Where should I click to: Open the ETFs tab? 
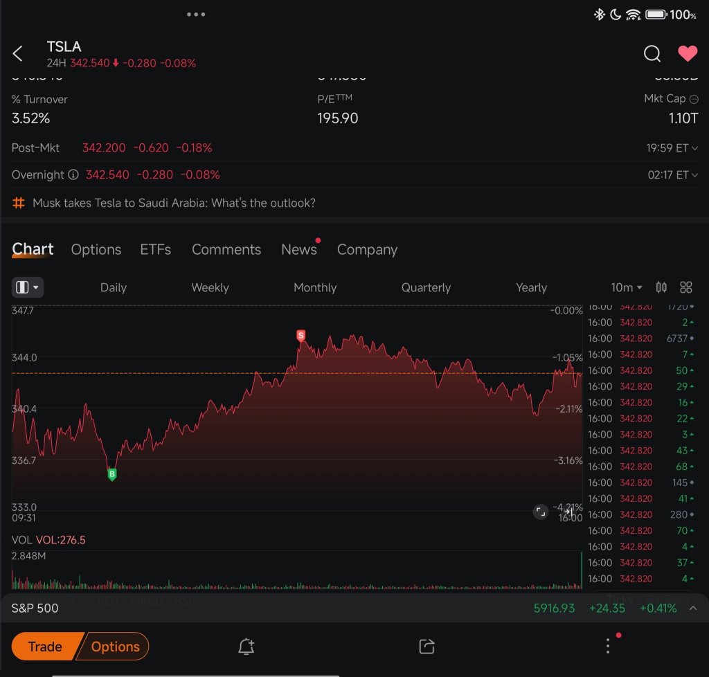coord(156,249)
